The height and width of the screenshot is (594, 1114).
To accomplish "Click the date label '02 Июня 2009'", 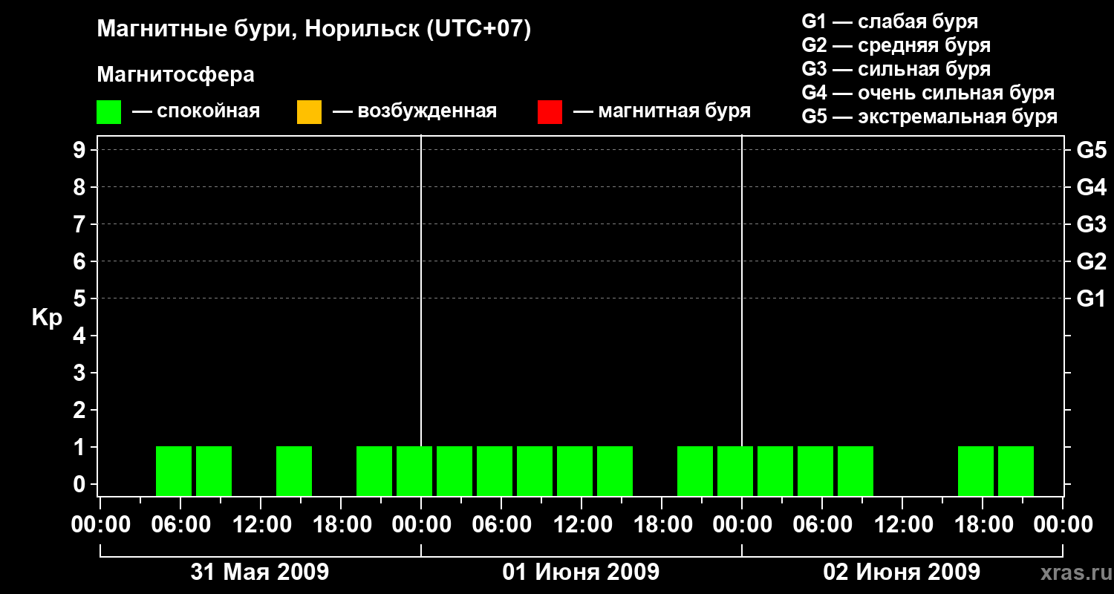I will [x=902, y=572].
